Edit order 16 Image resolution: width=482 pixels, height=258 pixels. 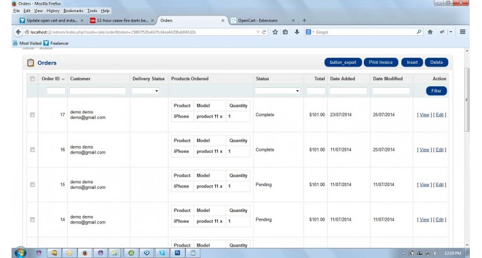click(440, 150)
